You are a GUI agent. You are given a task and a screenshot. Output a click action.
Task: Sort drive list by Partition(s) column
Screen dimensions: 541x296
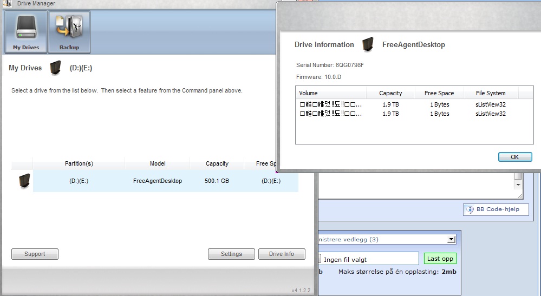pyautogui.click(x=79, y=163)
